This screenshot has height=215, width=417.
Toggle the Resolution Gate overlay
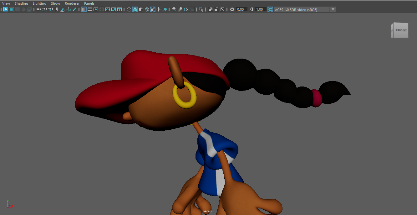click(96, 9)
